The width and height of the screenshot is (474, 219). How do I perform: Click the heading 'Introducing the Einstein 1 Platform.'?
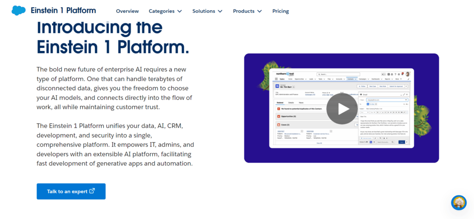[x=113, y=37]
